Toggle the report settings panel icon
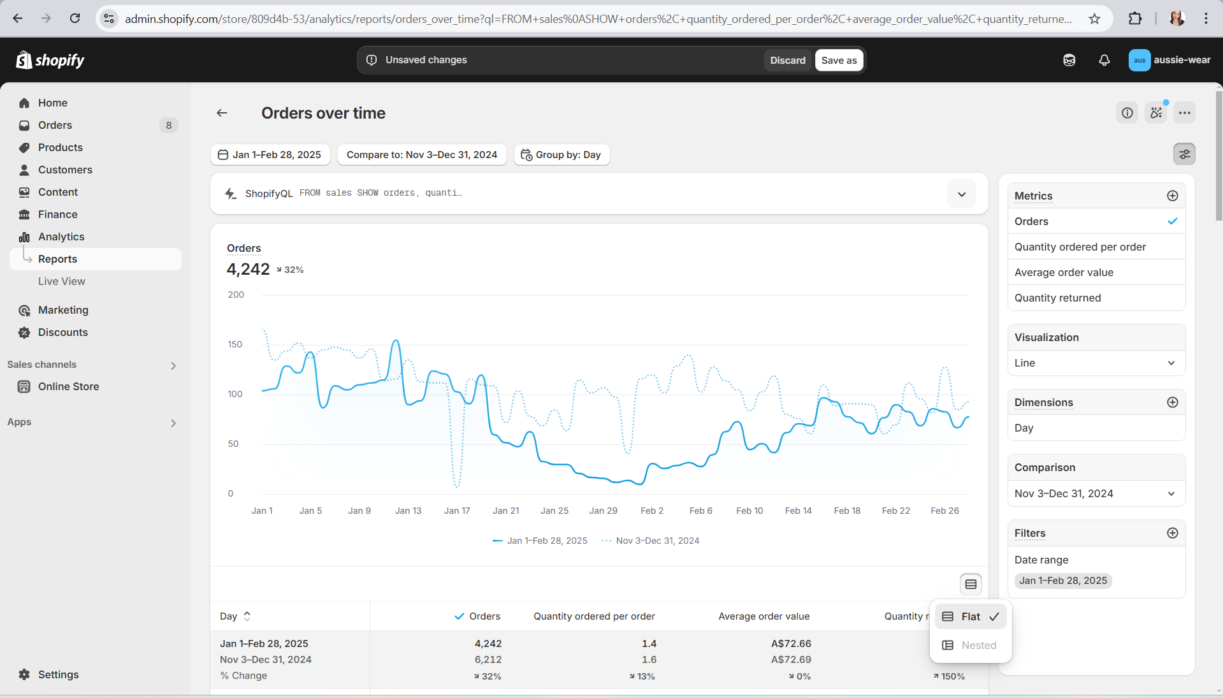This screenshot has width=1223, height=698. coord(1184,154)
